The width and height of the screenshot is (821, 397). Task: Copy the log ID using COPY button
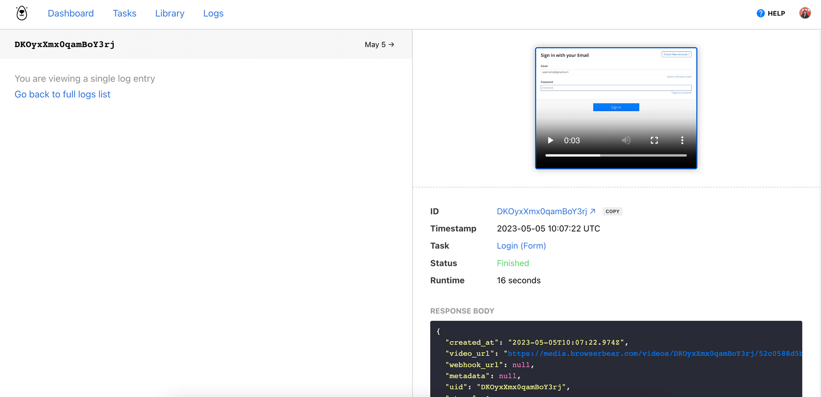(612, 211)
